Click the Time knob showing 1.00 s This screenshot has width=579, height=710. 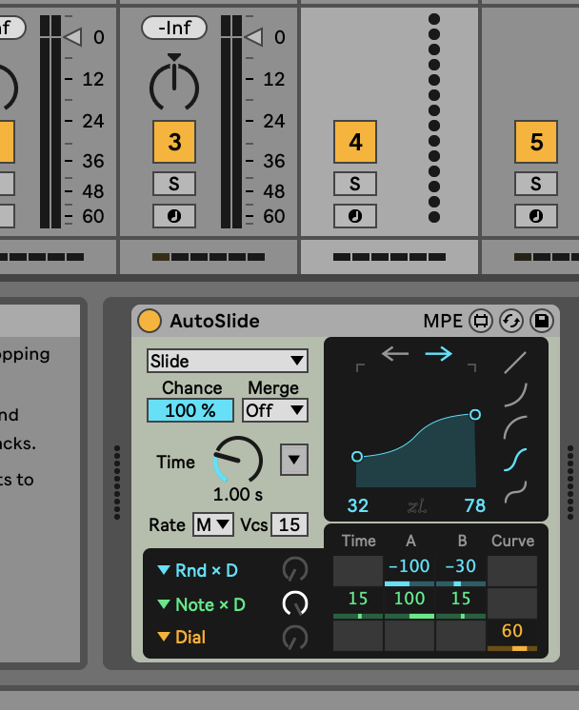238,460
